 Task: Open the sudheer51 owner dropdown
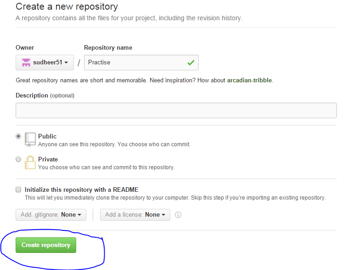pyautogui.click(x=45, y=63)
